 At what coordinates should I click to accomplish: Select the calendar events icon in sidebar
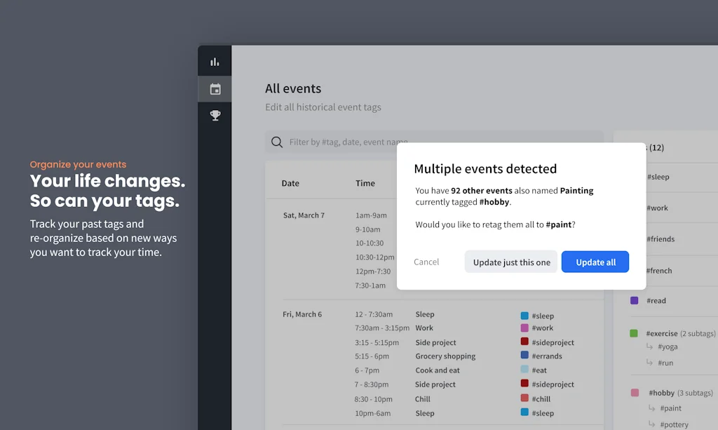(x=215, y=88)
